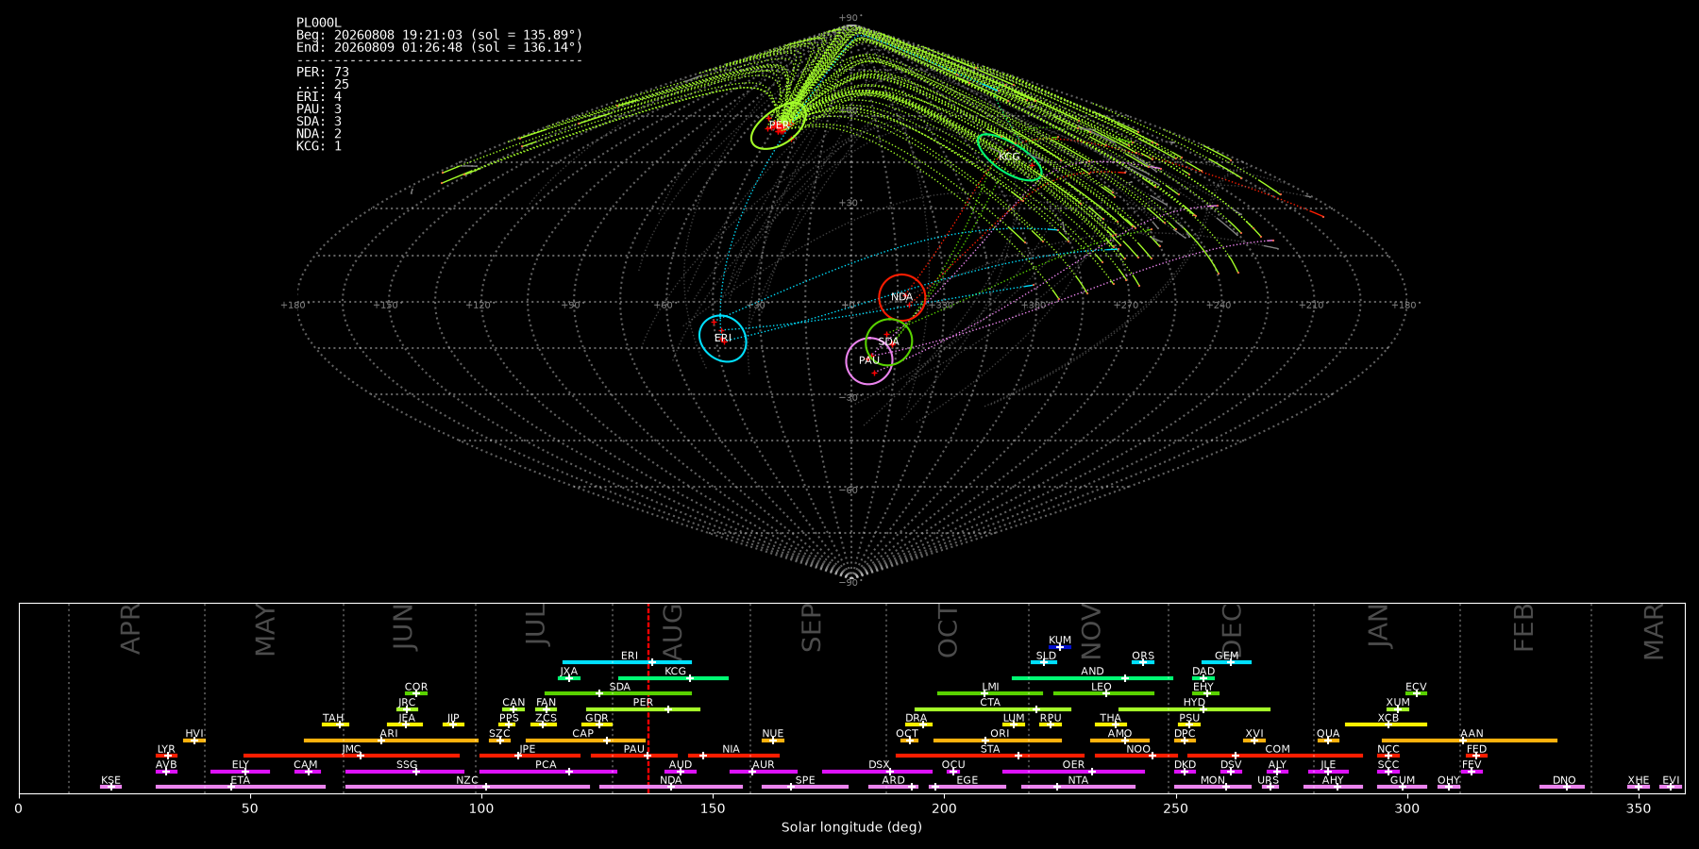Click the red NDA radiant circle
The image size is (1699, 849).
click(902, 297)
